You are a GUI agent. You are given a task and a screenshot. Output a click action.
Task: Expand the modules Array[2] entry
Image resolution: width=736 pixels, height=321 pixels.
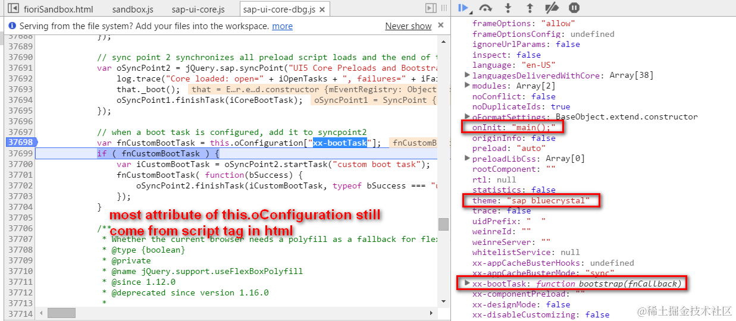click(467, 86)
